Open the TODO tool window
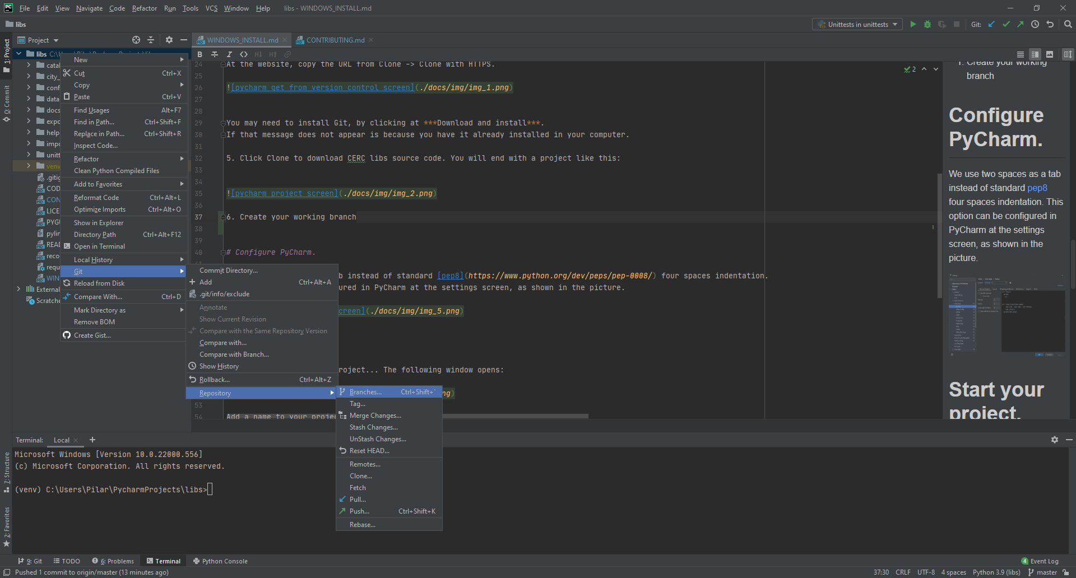The width and height of the screenshot is (1076, 578). pos(67,561)
